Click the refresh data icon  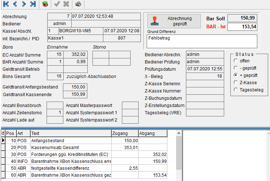45,4
